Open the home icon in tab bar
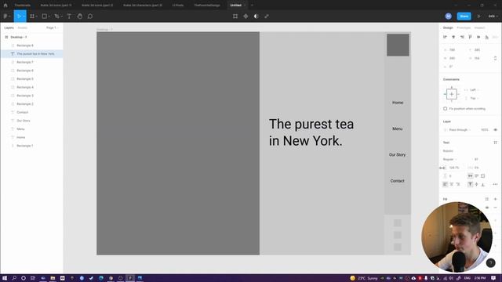 coord(5,5)
